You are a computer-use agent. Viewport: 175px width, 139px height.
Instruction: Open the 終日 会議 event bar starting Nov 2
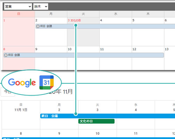[x=105, y=26]
